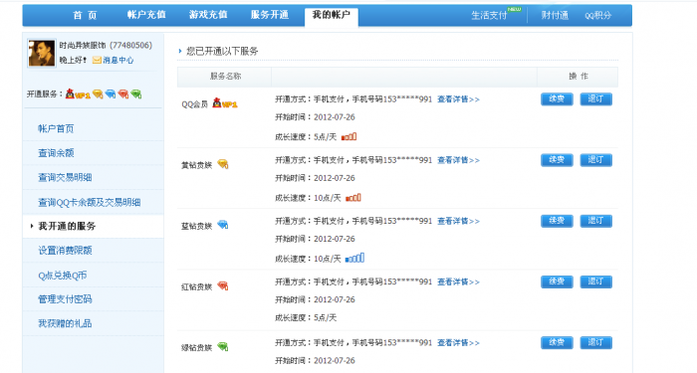Image resolution: width=697 pixels, height=373 pixels.
Task: Open the 服务开通 tab
Action: (270, 15)
